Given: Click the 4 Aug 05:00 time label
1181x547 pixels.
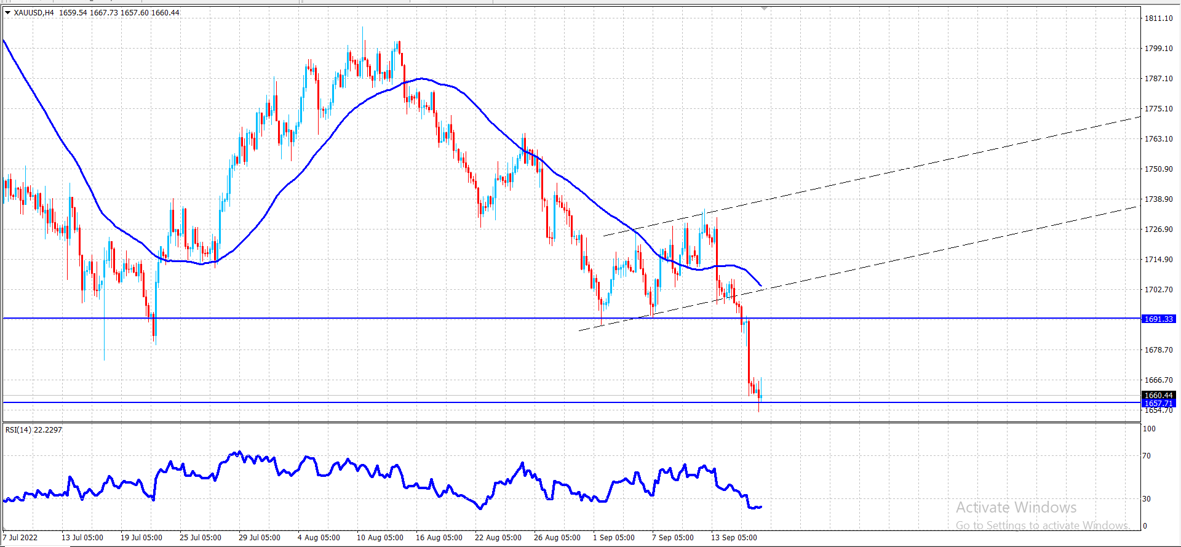Looking at the screenshot, I should [319, 538].
